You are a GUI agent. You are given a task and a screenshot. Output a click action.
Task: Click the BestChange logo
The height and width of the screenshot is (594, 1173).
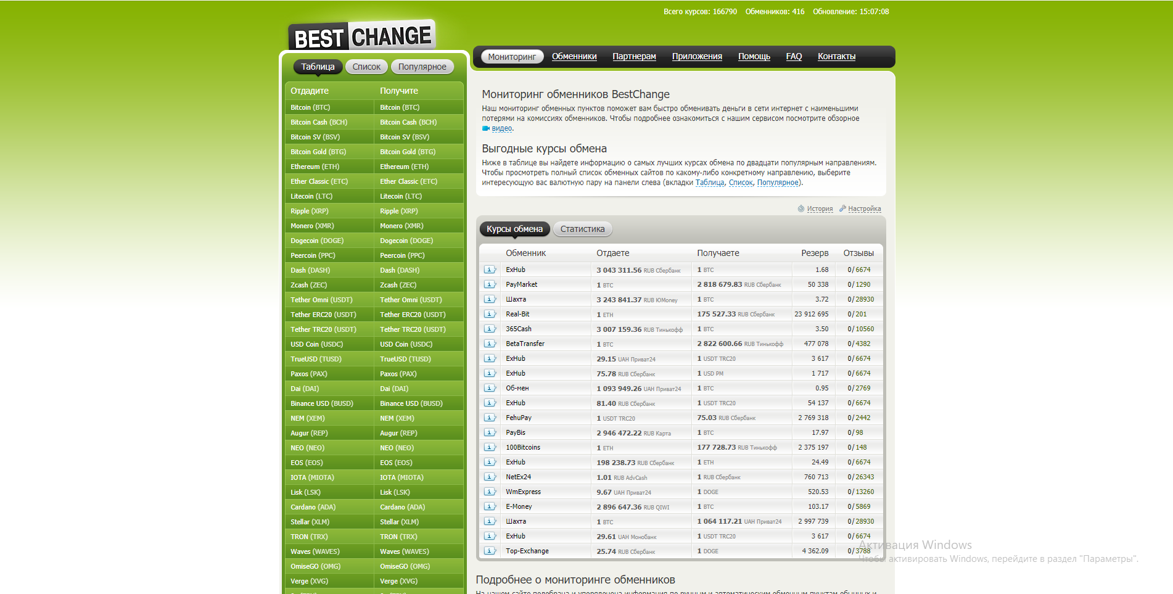pyautogui.click(x=361, y=36)
